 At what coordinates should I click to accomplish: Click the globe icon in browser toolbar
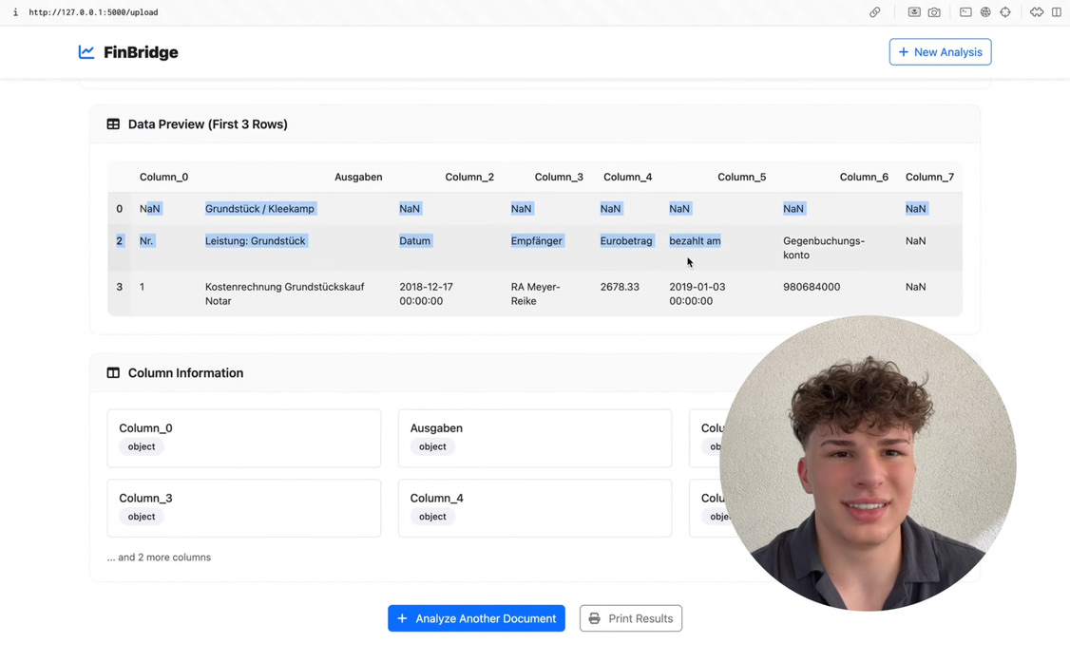985,12
